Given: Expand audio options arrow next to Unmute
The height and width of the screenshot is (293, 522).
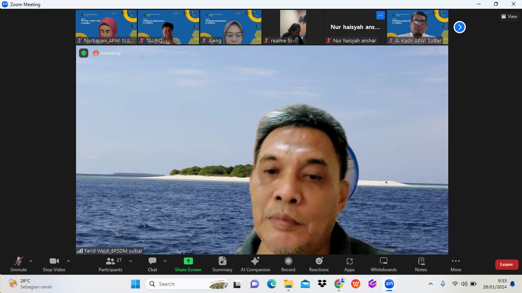Looking at the screenshot, I should 31,261.
